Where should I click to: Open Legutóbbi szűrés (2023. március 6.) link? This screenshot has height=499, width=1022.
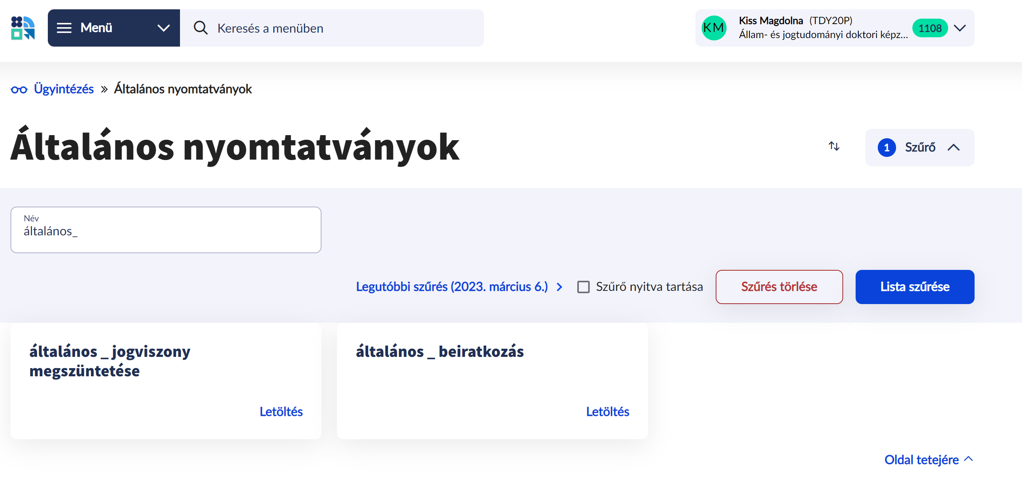452,287
